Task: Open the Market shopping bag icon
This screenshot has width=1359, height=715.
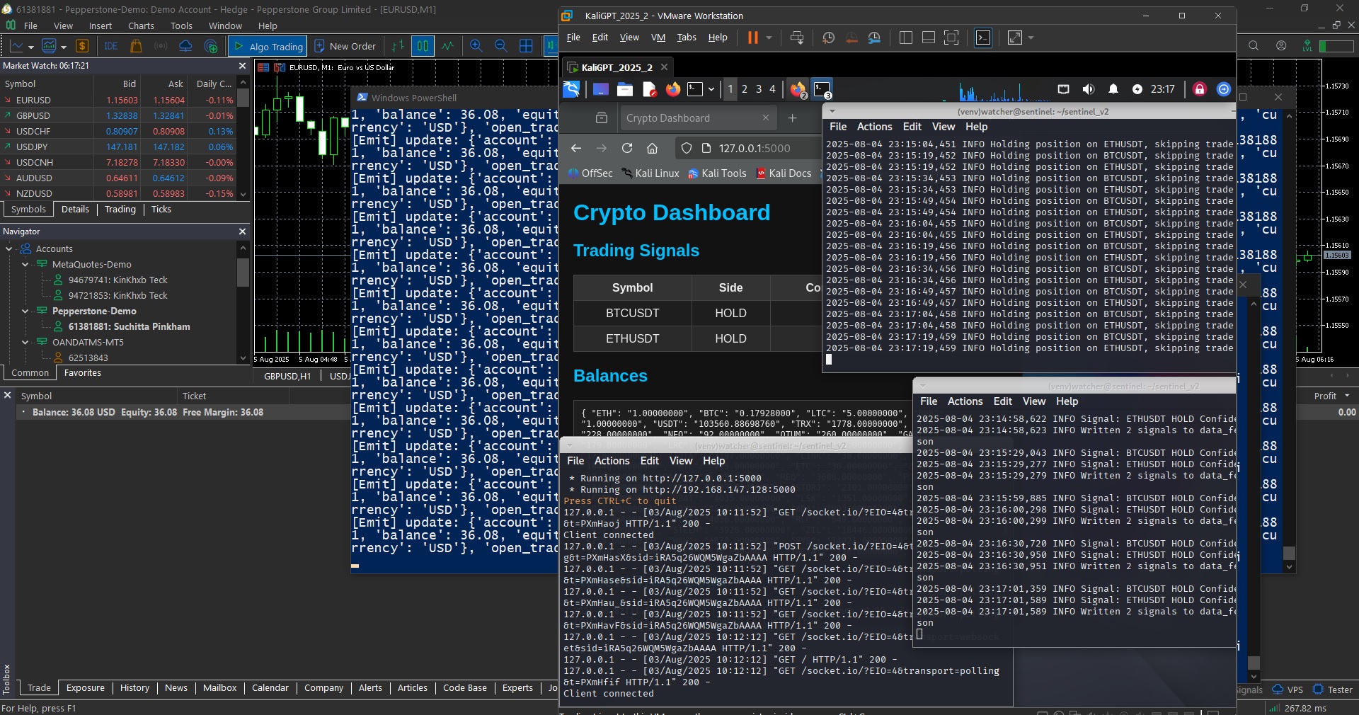Action: (x=136, y=46)
